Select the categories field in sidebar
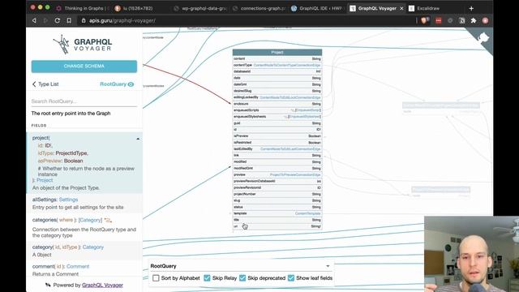The height and width of the screenshot is (292, 519). (84, 227)
